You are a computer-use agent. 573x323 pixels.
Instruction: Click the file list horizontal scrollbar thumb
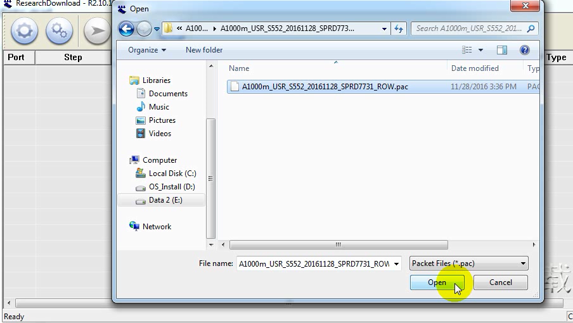pos(338,244)
